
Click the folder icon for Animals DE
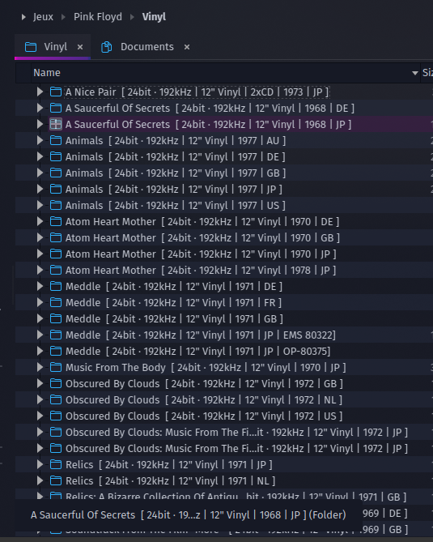click(x=56, y=157)
